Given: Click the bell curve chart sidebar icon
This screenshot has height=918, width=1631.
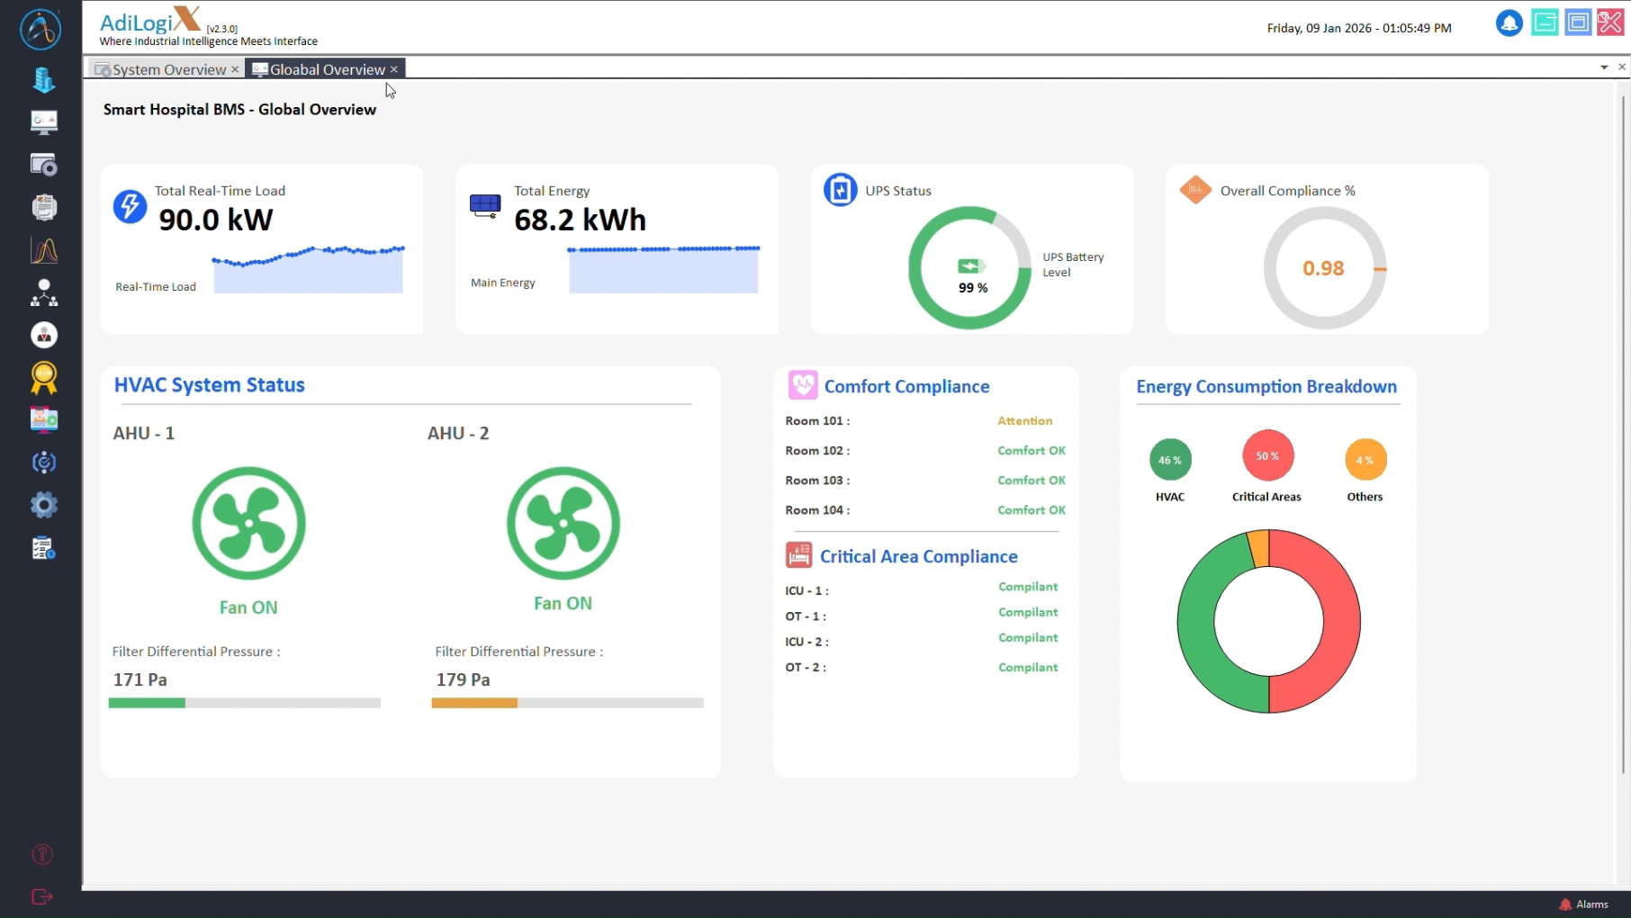Looking at the screenshot, I should coord(43,250).
